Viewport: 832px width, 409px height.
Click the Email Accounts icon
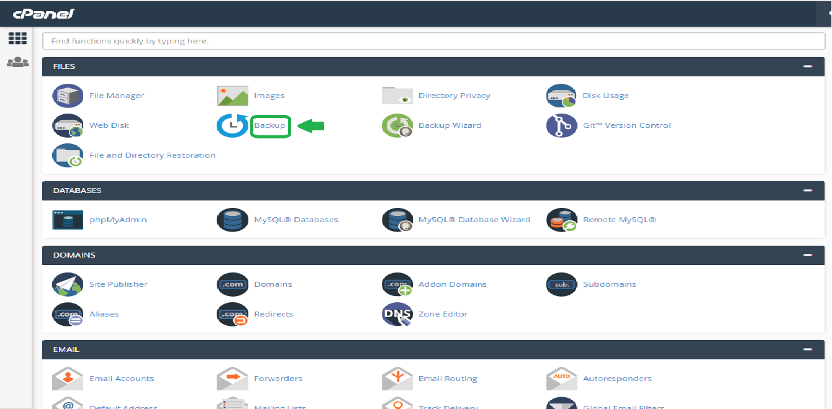(68, 379)
